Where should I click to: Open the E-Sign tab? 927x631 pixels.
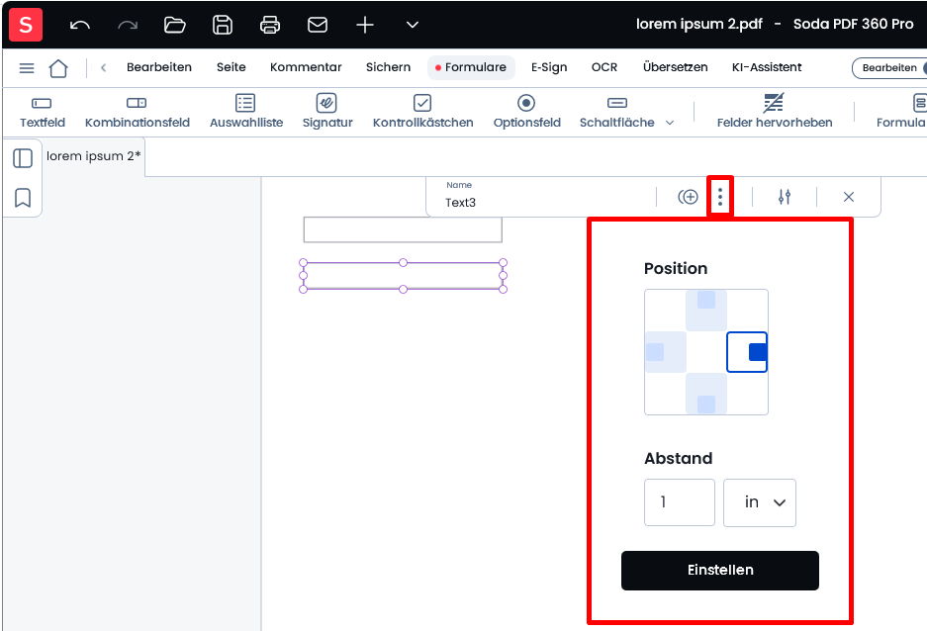549,67
